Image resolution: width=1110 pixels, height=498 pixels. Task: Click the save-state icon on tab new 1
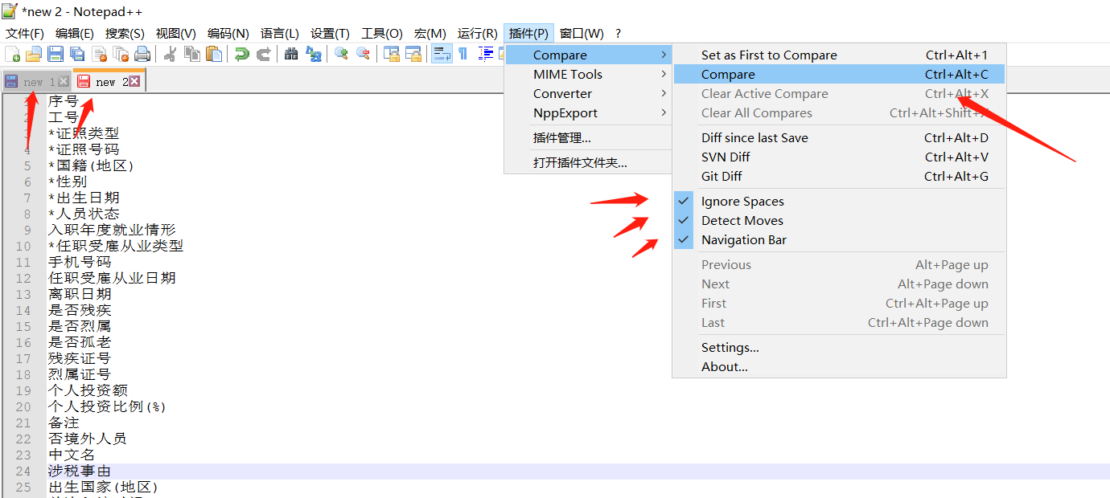pos(11,81)
